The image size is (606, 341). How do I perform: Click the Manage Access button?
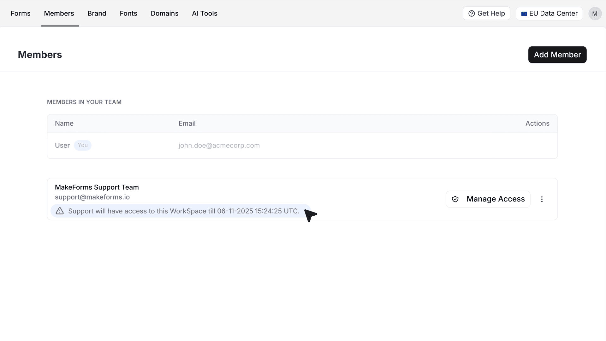point(488,199)
